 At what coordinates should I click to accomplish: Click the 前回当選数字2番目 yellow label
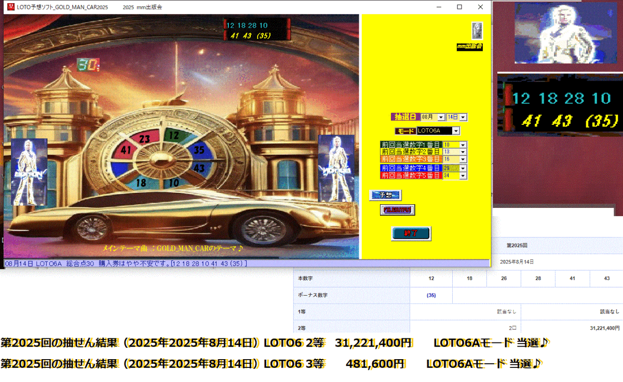tap(411, 152)
